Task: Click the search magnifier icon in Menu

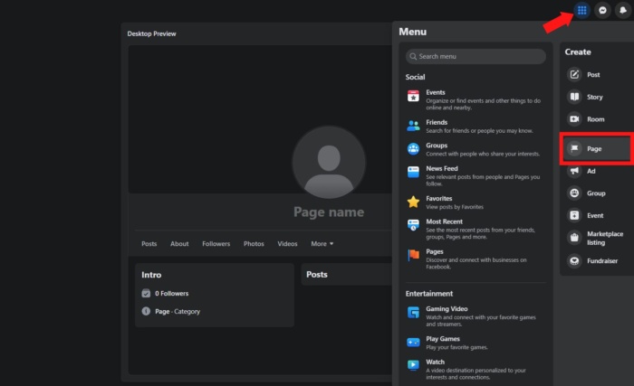Action: pyautogui.click(x=413, y=57)
